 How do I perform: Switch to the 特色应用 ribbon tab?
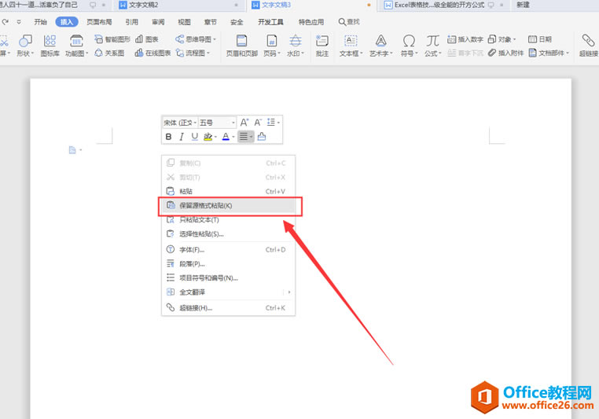click(x=311, y=22)
